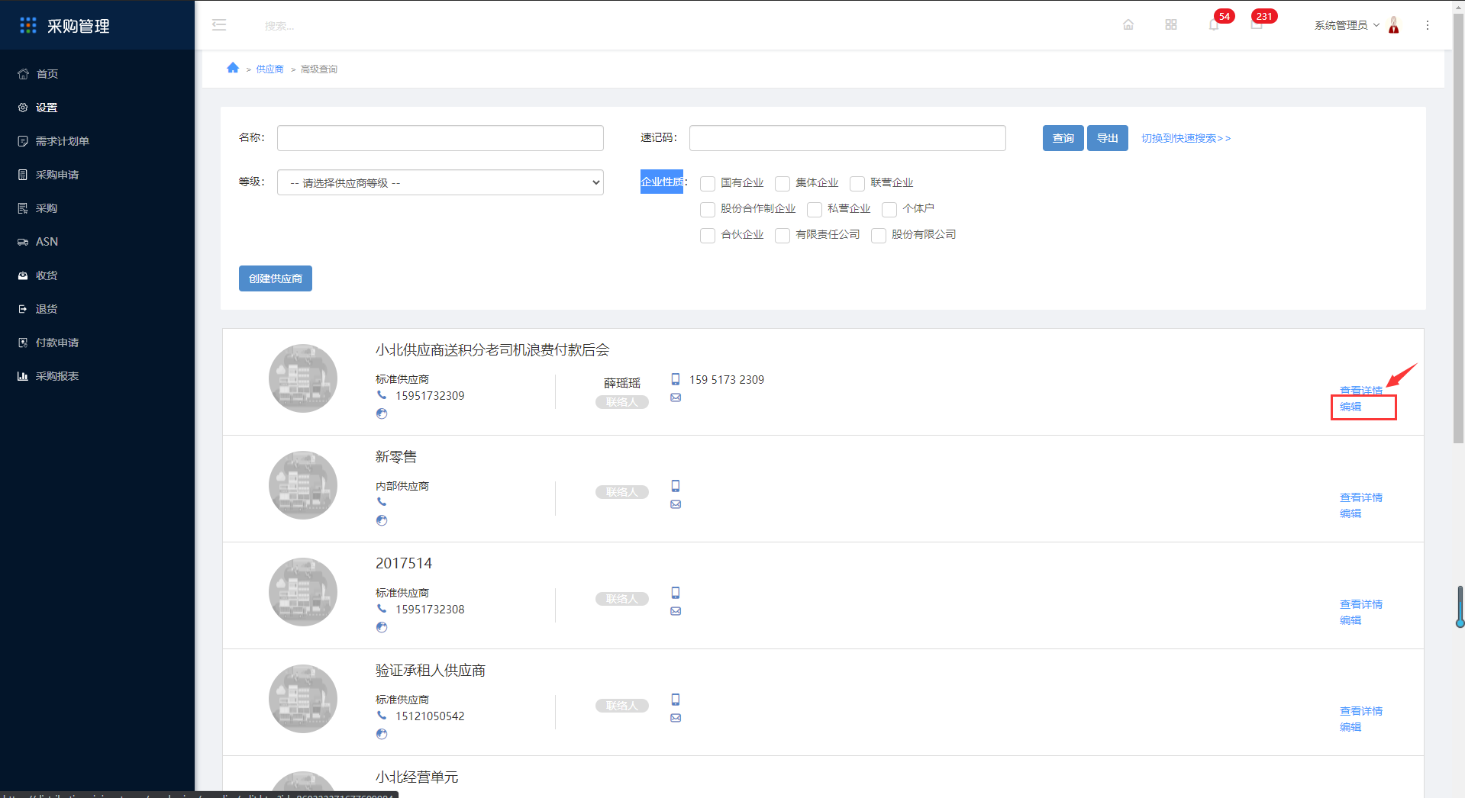This screenshot has width=1465, height=798.
Task: Click the user avatar icon
Action: click(1394, 25)
